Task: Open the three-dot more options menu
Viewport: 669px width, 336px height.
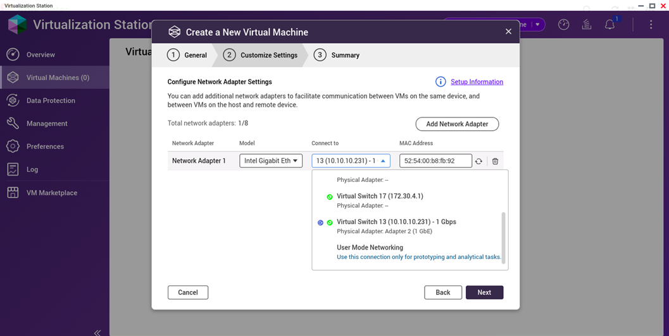Action: point(651,25)
